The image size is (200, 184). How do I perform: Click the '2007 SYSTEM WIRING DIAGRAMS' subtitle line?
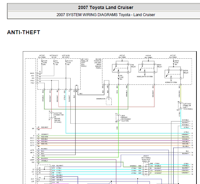106,15
